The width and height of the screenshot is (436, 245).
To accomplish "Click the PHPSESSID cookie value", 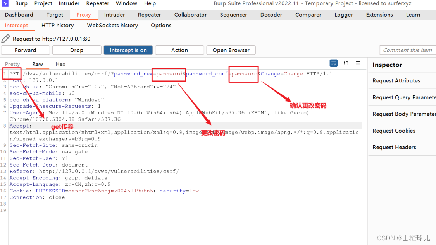I will point(110,191).
